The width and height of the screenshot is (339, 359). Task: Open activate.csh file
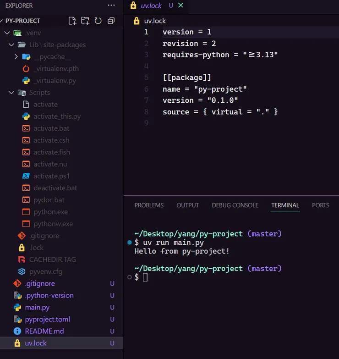[x=51, y=140]
